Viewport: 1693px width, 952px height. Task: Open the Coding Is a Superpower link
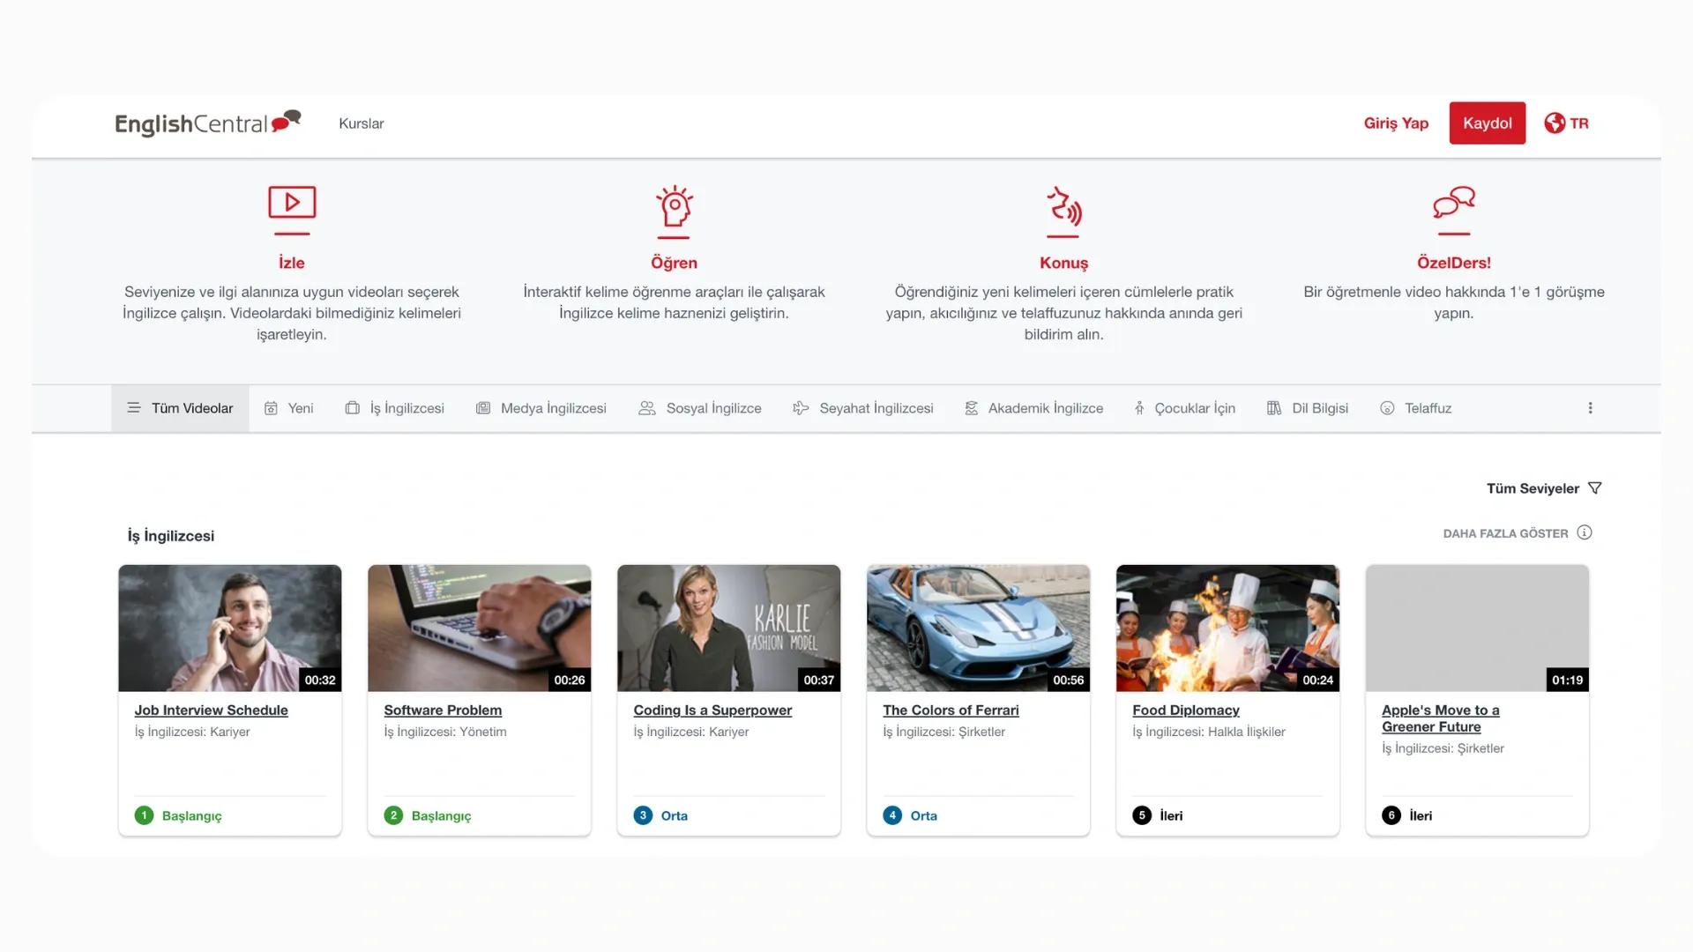click(x=712, y=710)
